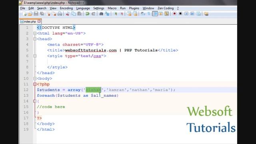Screen dimensions: 256x144
Task: Toggle synchronize vertical scrolling
Action: 129,14
